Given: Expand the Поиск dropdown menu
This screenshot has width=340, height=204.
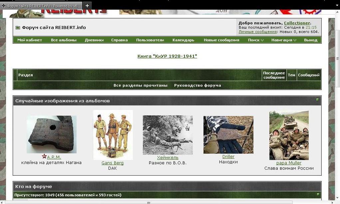Looking at the screenshot, I should click(x=256, y=40).
